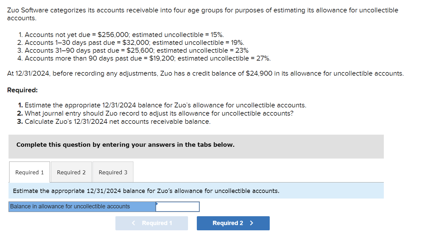Click the back chevron on Required 1 button
The image size is (426, 248).
[x=133, y=223]
